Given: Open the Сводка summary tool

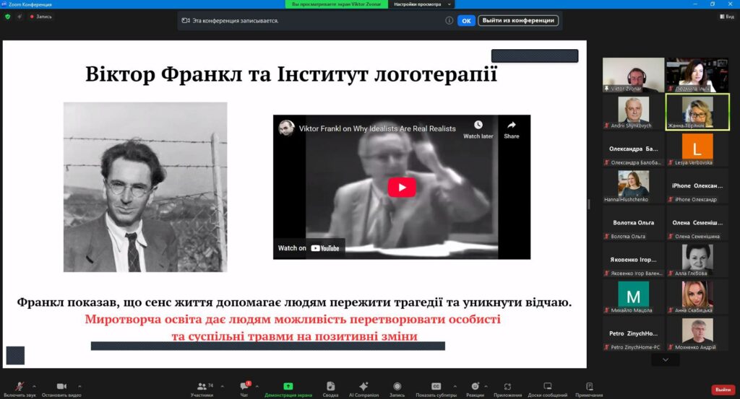Looking at the screenshot, I should pos(330,389).
